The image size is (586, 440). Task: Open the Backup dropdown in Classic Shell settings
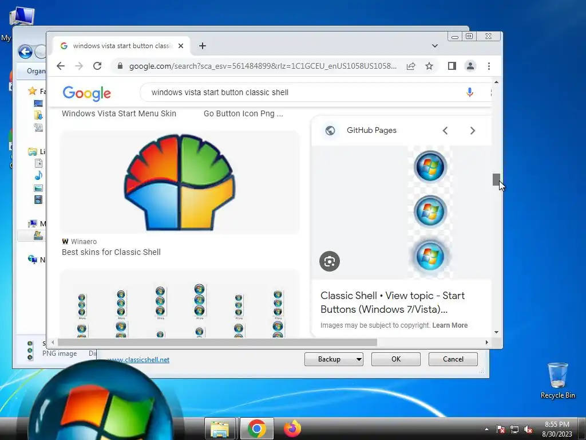[x=334, y=359]
